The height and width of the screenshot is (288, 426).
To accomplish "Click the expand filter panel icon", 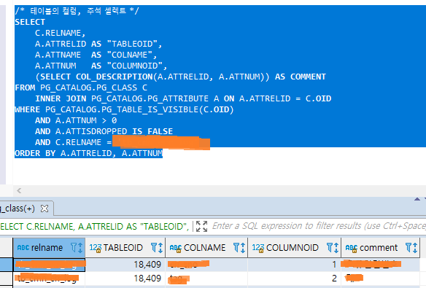I will pyautogui.click(x=201, y=226).
